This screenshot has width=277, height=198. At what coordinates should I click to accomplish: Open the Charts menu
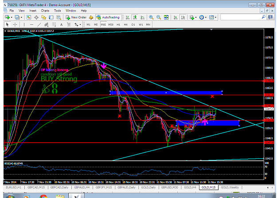point(45,11)
